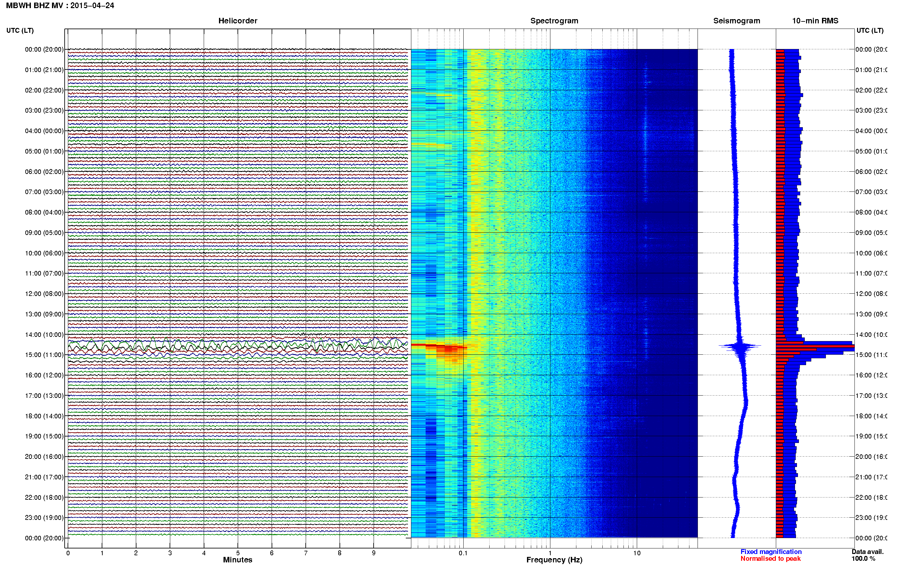Click the 'Frequency (Hz)' axis title
The image size is (924, 577).
point(554,560)
